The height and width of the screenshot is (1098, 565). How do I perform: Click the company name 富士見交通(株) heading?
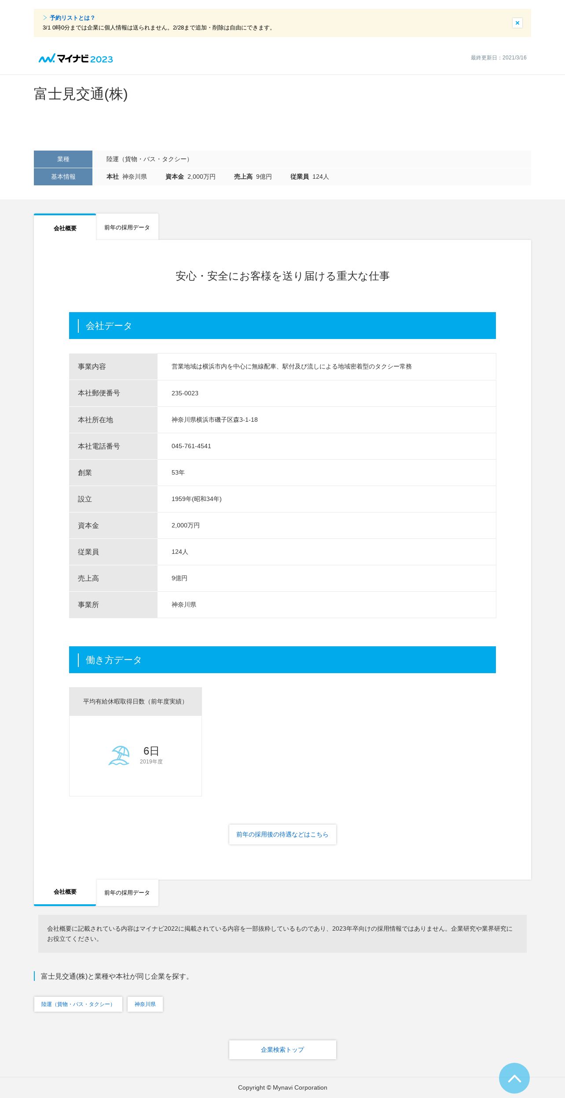[81, 94]
